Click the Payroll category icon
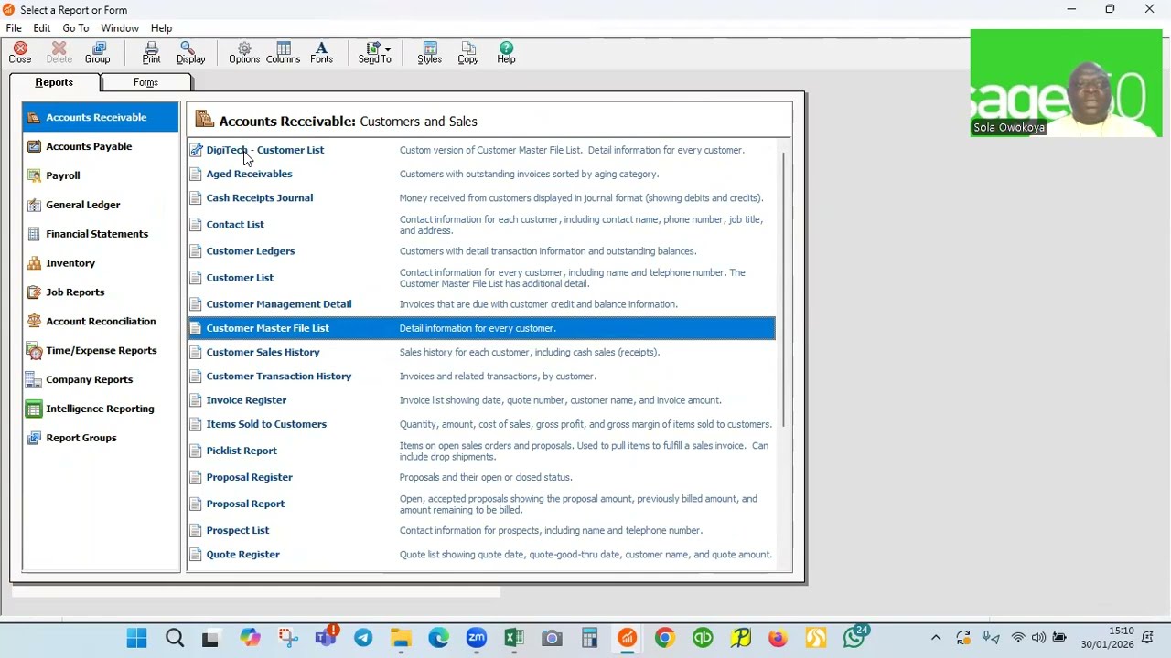This screenshot has width=1171, height=658. point(34,175)
